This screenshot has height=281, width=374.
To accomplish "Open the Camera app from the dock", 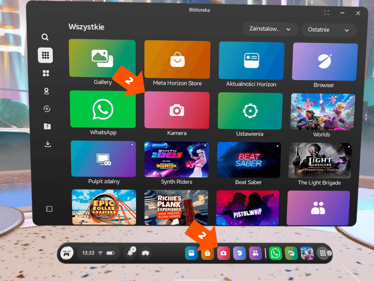I will point(223,253).
